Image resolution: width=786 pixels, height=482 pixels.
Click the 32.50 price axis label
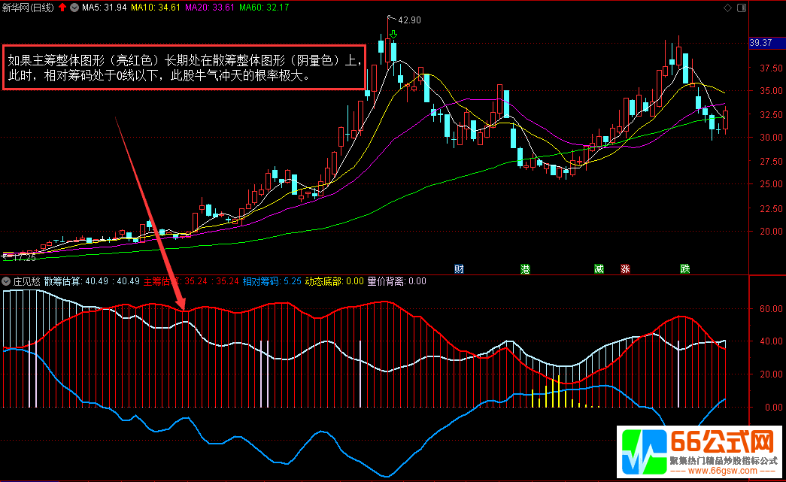pos(771,115)
